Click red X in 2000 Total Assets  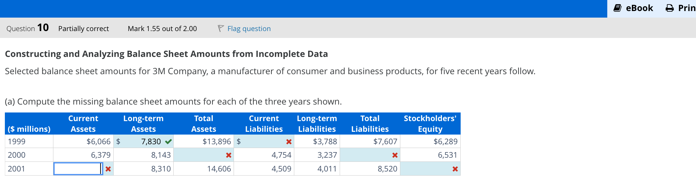tap(228, 155)
